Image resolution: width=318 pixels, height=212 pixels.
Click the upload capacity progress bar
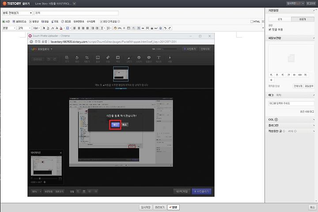170,49
